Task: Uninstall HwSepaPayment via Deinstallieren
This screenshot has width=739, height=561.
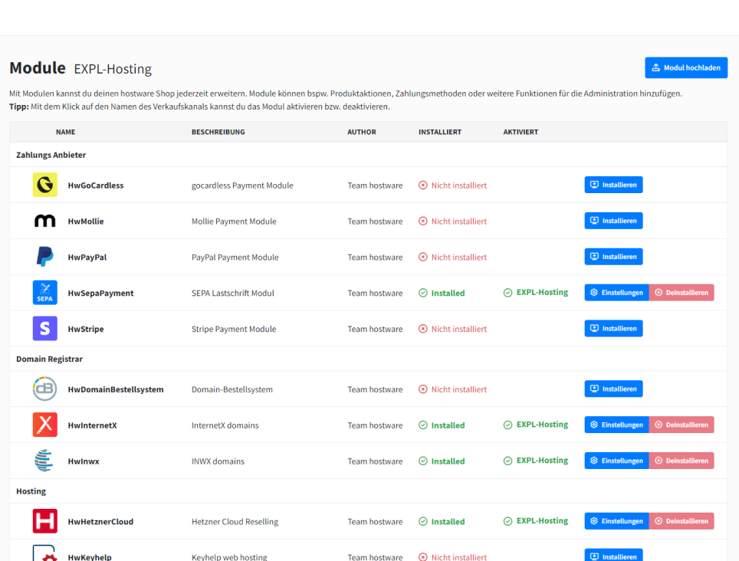Action: click(x=682, y=293)
